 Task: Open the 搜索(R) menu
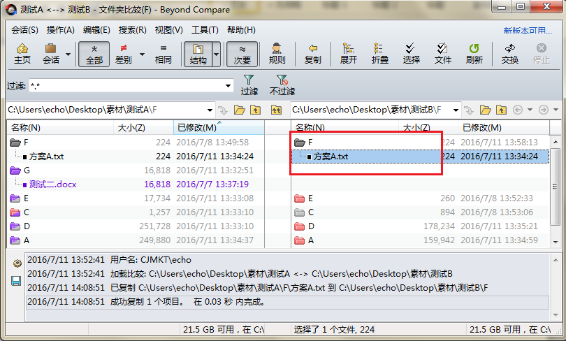(x=133, y=30)
